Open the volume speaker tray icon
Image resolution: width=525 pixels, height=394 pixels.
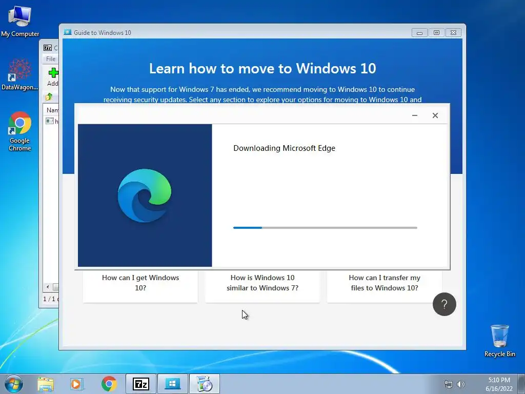click(x=461, y=384)
